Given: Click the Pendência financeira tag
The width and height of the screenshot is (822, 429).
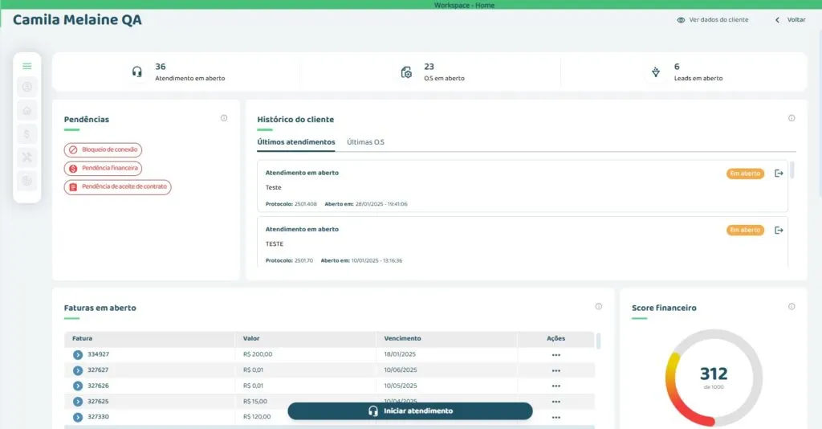Looking at the screenshot, I should tap(103, 169).
